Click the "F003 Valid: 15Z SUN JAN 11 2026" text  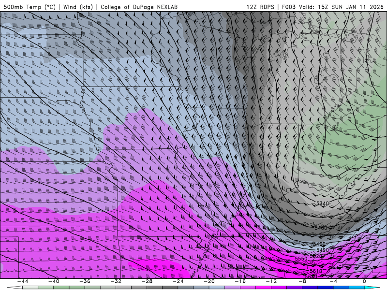333,7
